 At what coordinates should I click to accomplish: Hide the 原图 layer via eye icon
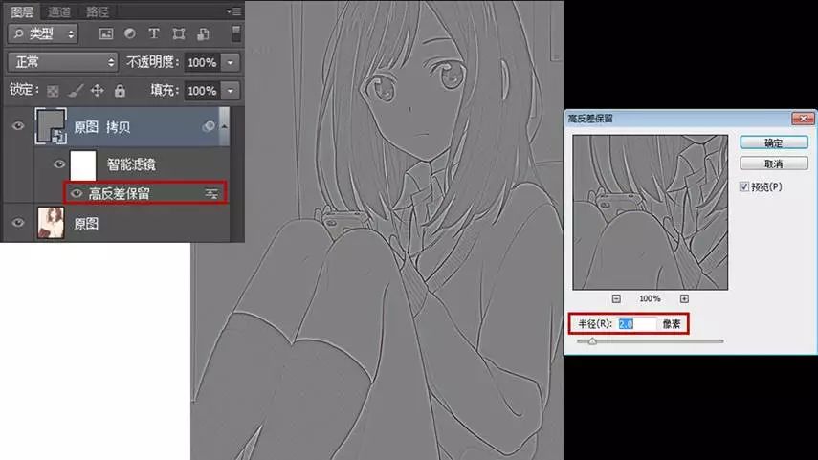point(18,223)
